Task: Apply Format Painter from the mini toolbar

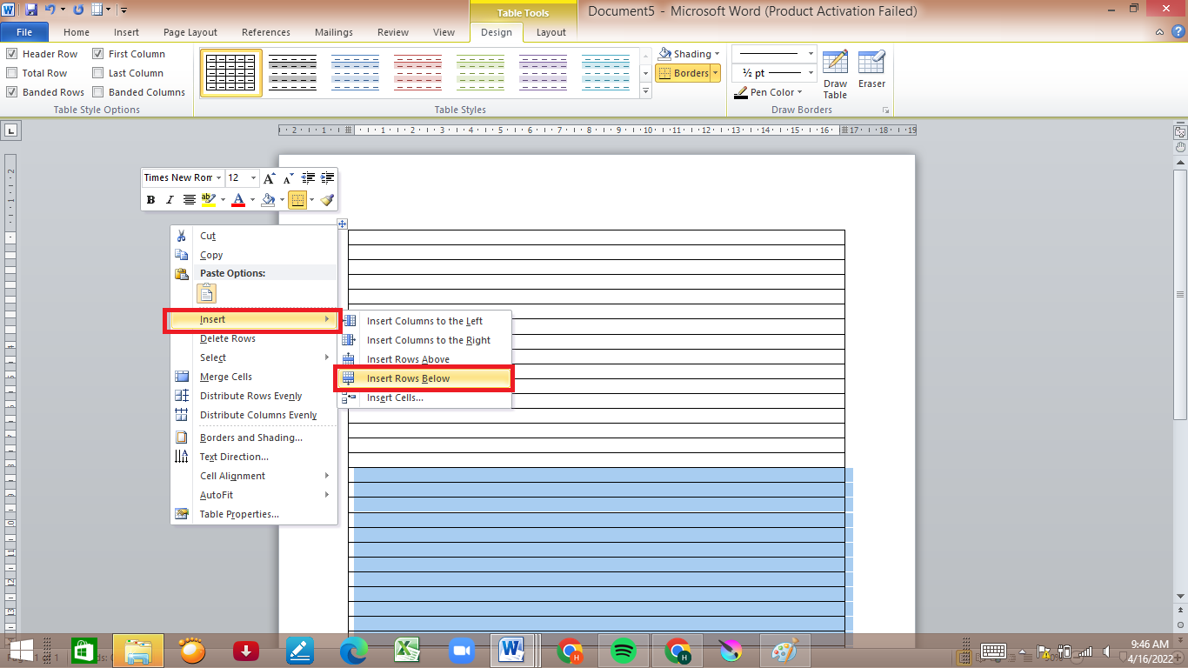Action: tap(326, 199)
